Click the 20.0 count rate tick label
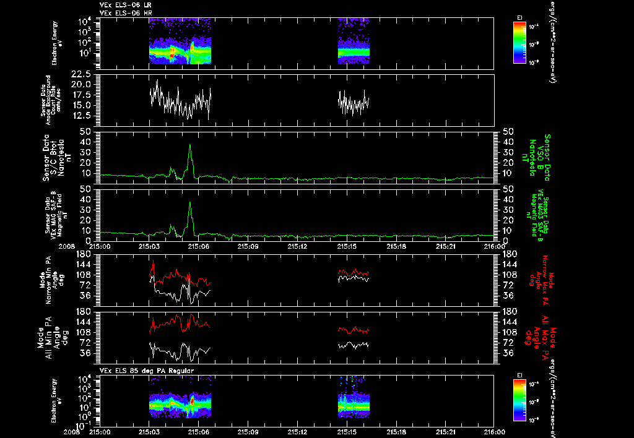 [x=81, y=85]
